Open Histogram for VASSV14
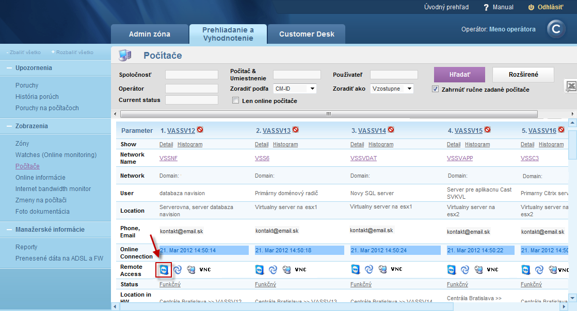 pyautogui.click(x=381, y=144)
